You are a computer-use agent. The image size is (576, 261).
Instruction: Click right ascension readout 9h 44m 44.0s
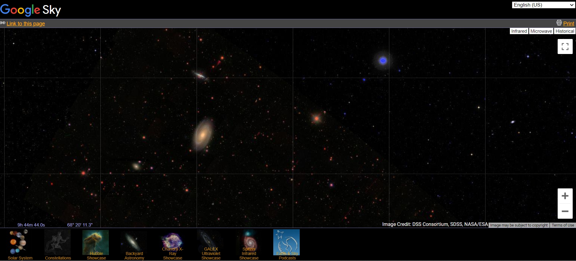coord(31,225)
